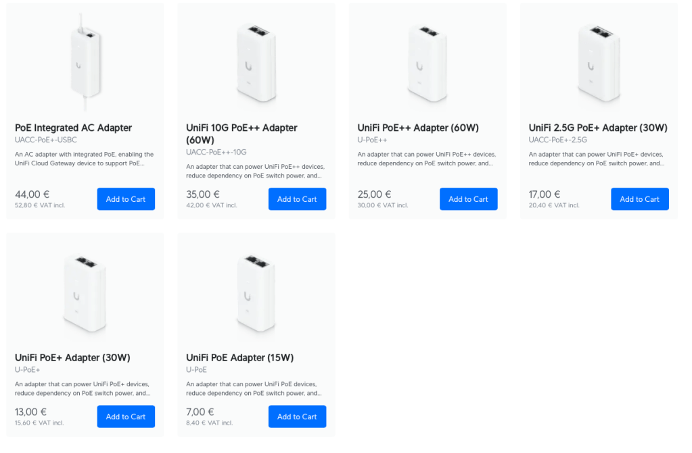This screenshot has height=453, width=692.
Task: Click the UACC-PoE++-10G model label
Action: tap(216, 153)
